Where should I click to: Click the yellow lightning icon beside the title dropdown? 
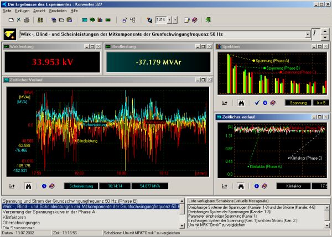(11, 34)
